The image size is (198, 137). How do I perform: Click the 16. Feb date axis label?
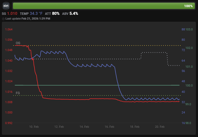(x=110, y=127)
